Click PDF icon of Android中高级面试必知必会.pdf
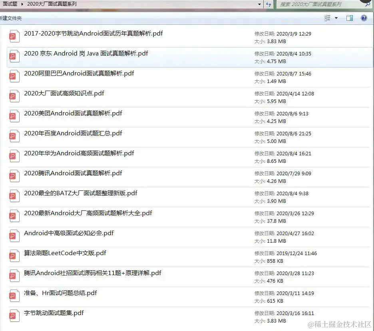374x331 pixels. tap(14, 236)
